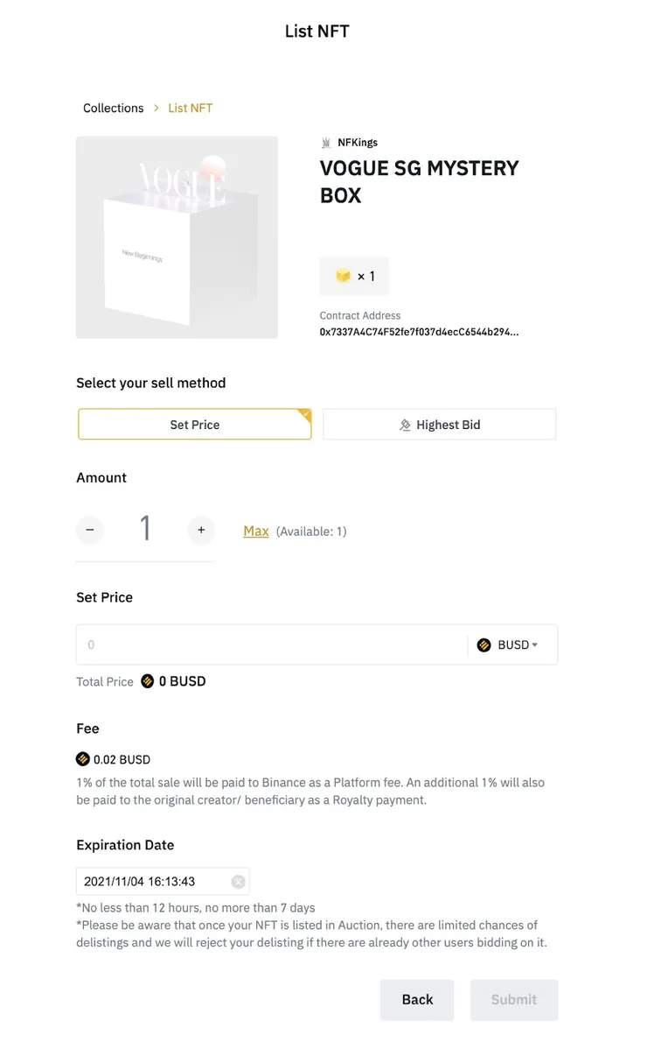647x1056 pixels.
Task: Click the BUSD coin icon in the price field
Action: [484, 645]
